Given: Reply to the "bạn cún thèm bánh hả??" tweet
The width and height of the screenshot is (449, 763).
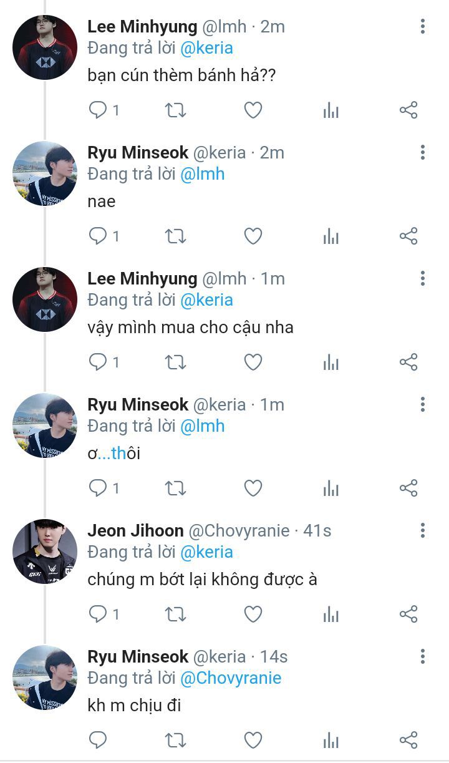Looking at the screenshot, I should point(98,110).
